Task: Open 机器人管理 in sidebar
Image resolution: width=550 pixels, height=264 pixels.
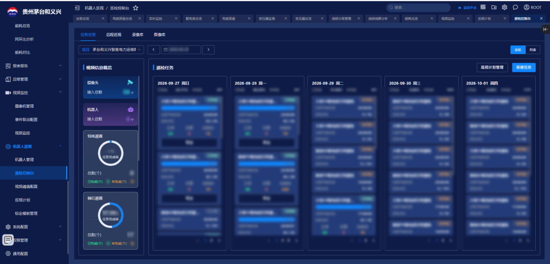Action: coord(24,160)
